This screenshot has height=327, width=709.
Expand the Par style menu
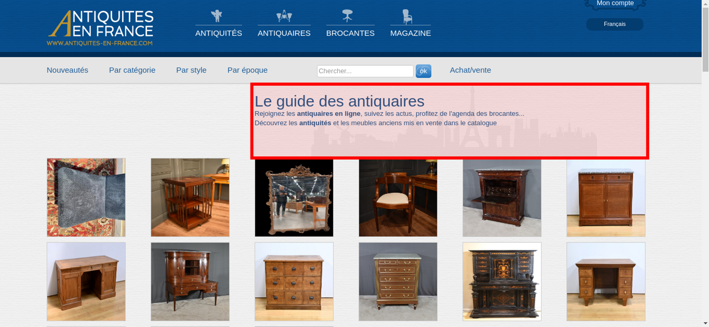coord(191,70)
